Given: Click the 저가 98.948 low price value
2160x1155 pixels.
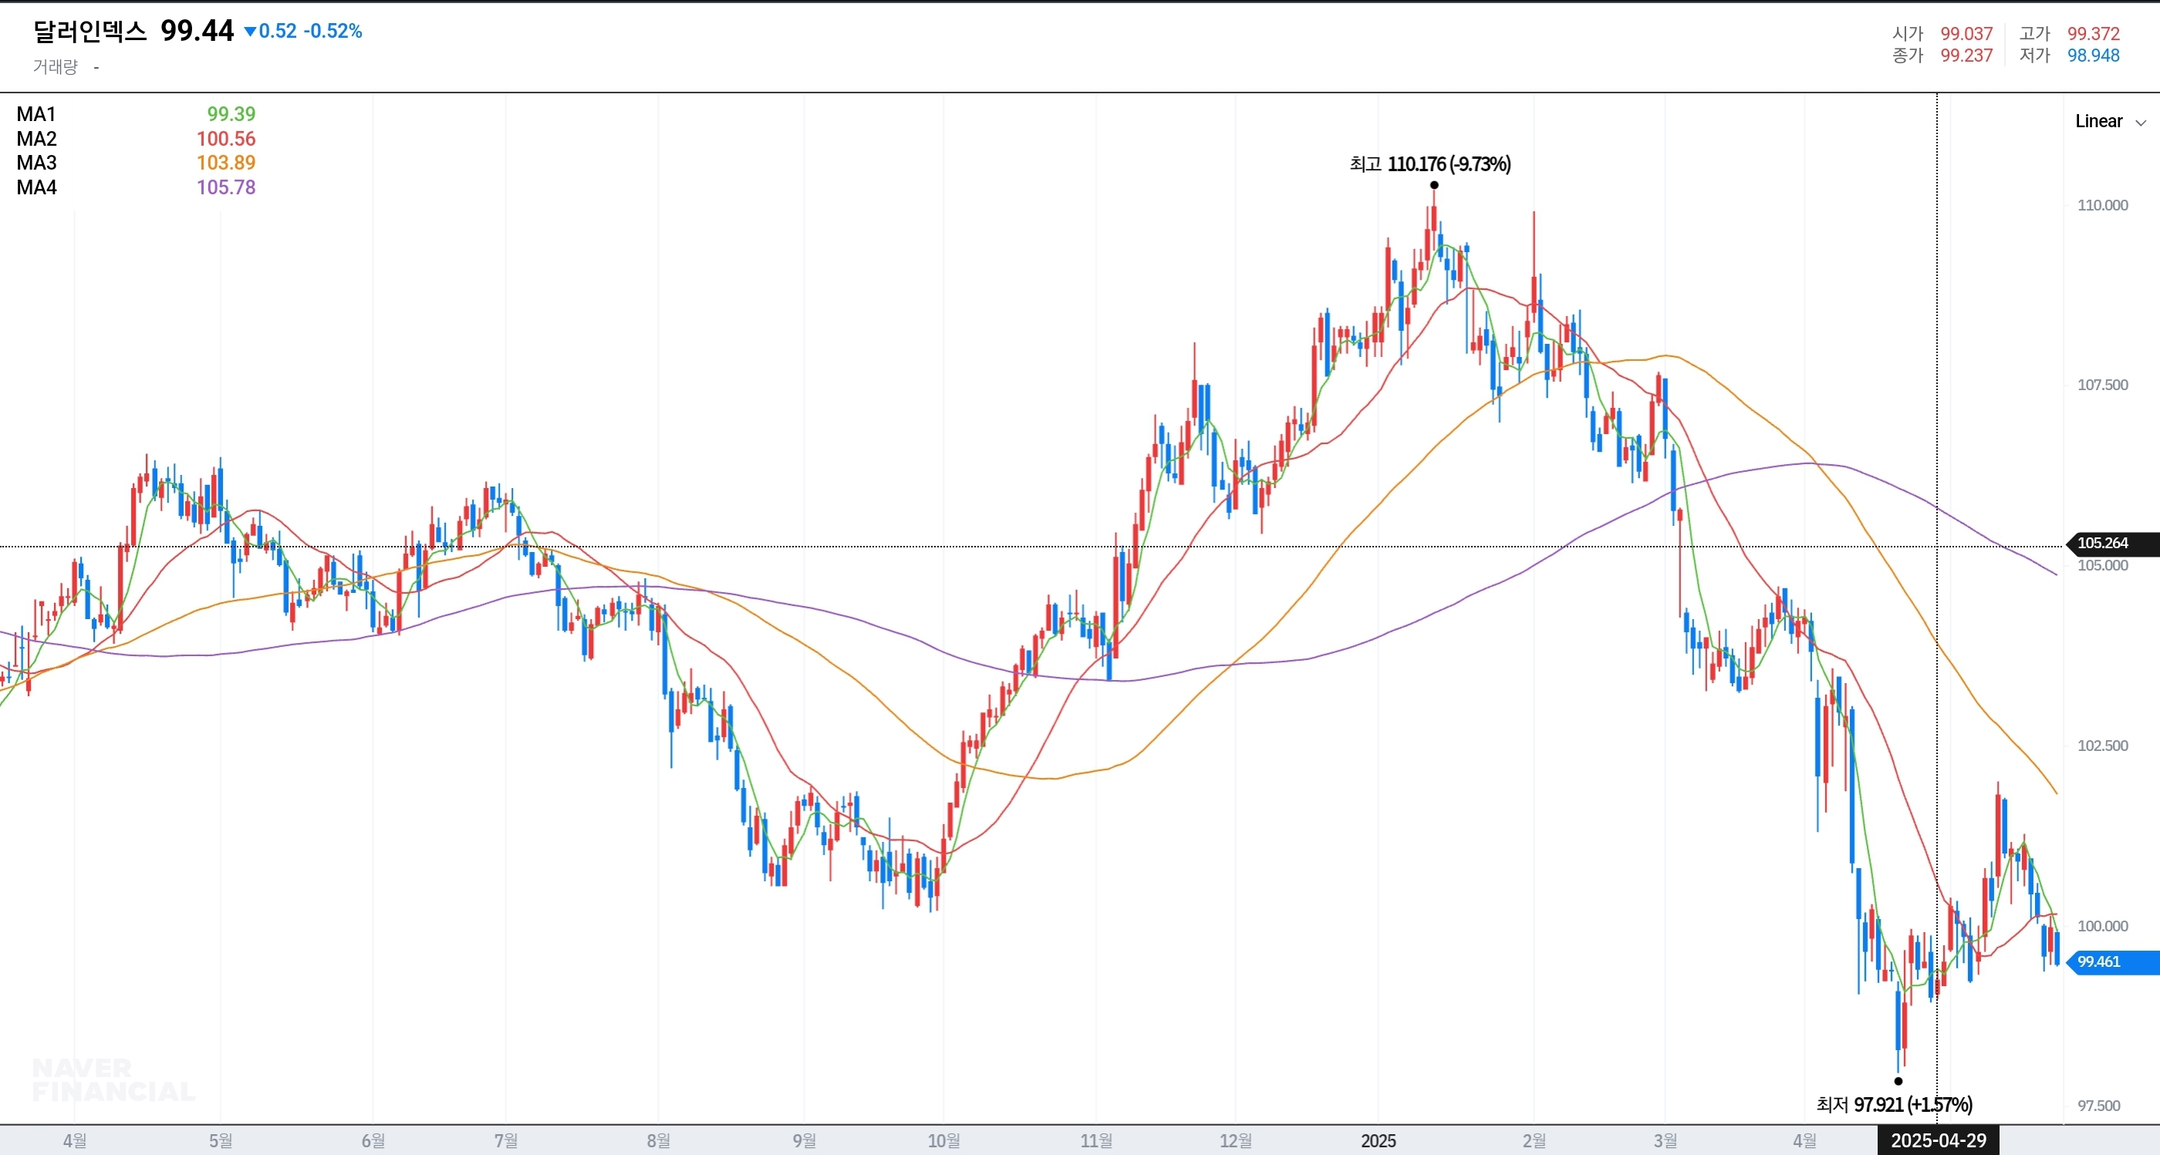Looking at the screenshot, I should tap(2093, 56).
